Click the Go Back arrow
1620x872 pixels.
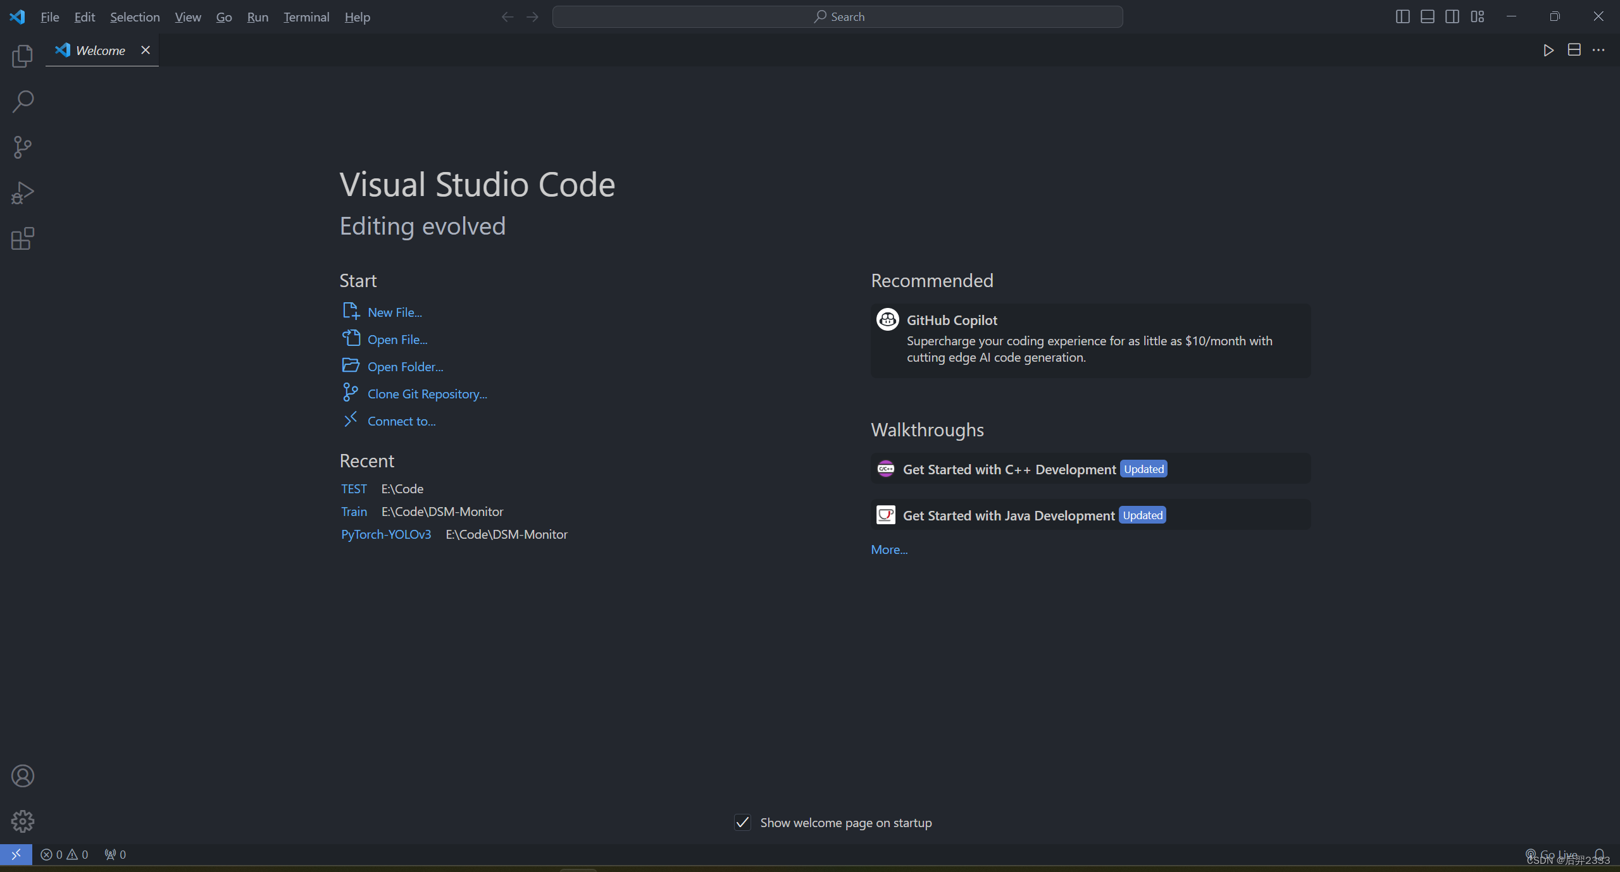[x=508, y=16]
